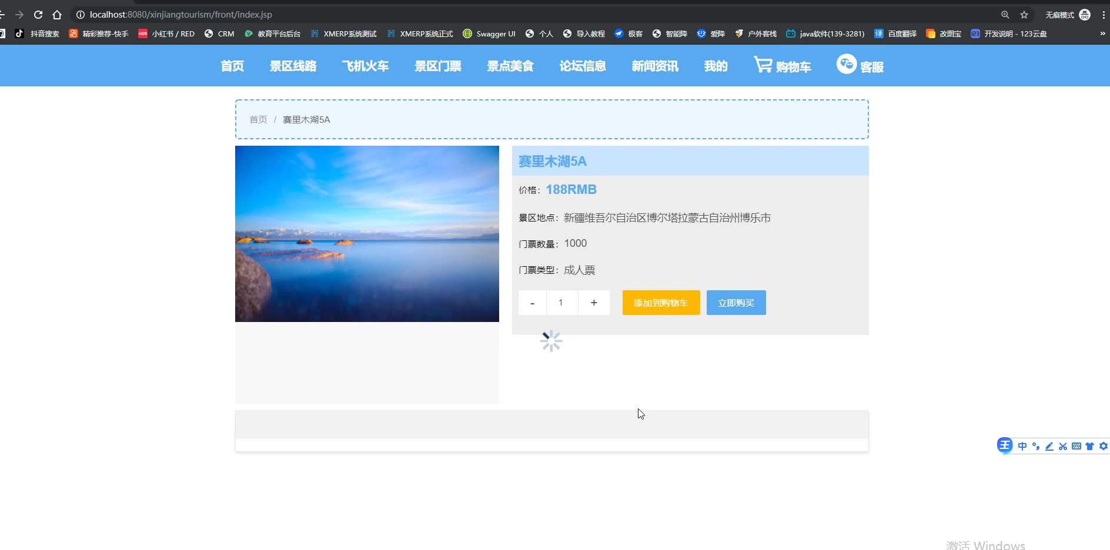The image size is (1110, 550).
Task: Show site information for localhost
Action: [81, 15]
